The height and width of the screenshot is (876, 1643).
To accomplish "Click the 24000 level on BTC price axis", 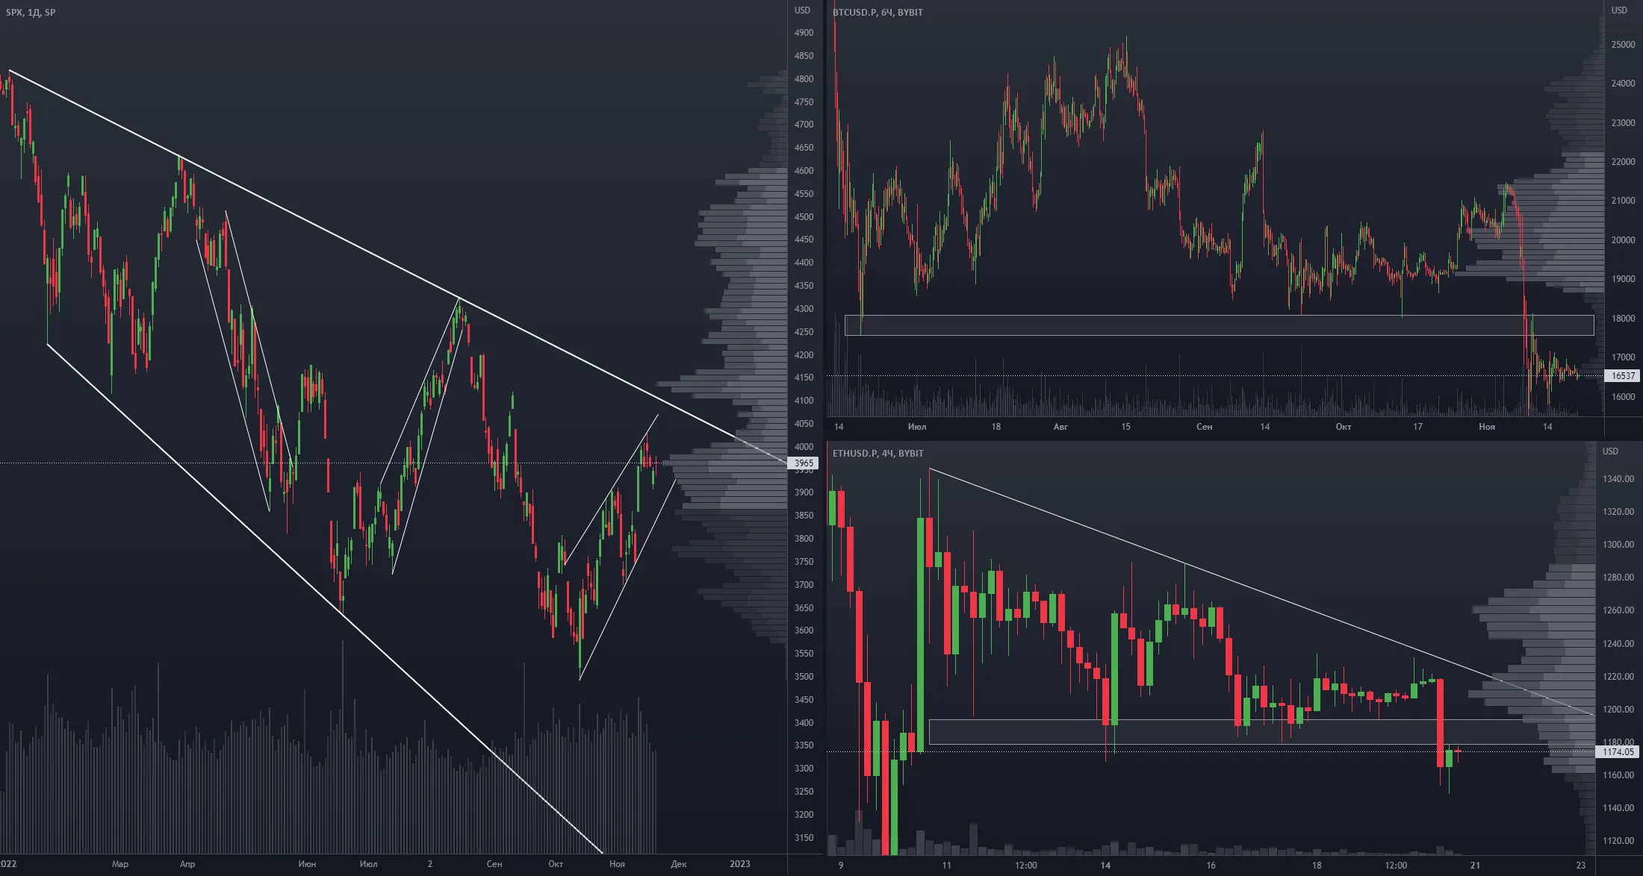I will tap(1624, 84).
